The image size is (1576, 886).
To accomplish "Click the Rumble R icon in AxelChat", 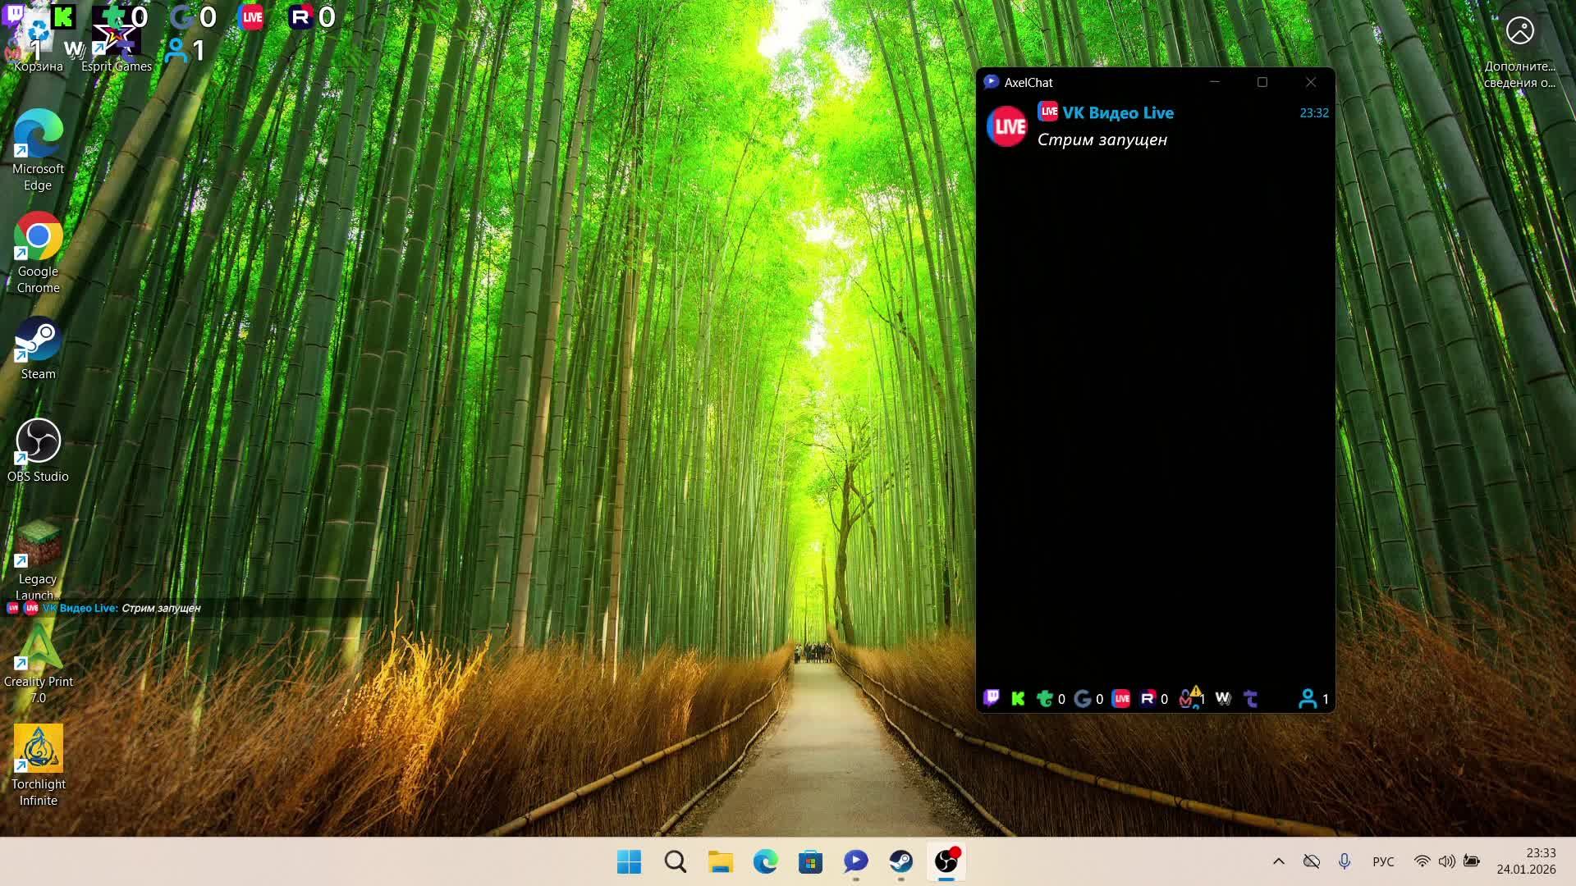I will [x=1148, y=698].
